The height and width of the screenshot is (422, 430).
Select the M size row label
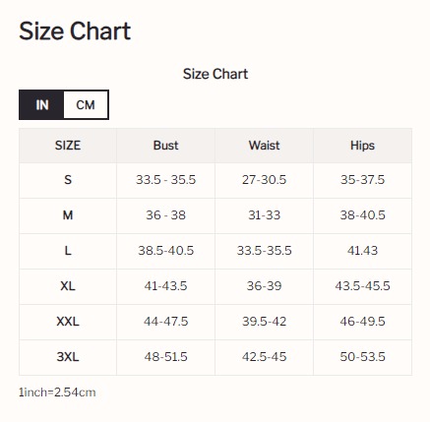[68, 215]
